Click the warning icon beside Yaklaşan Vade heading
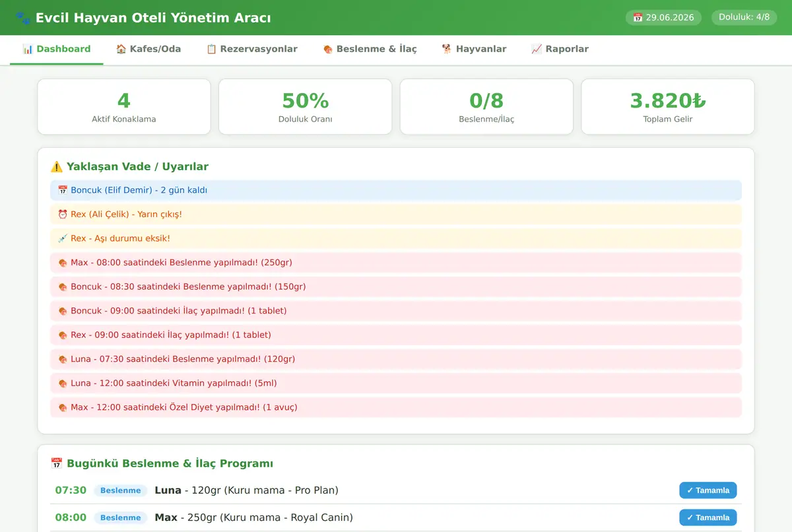Viewport: 792px width, 532px height. point(57,166)
